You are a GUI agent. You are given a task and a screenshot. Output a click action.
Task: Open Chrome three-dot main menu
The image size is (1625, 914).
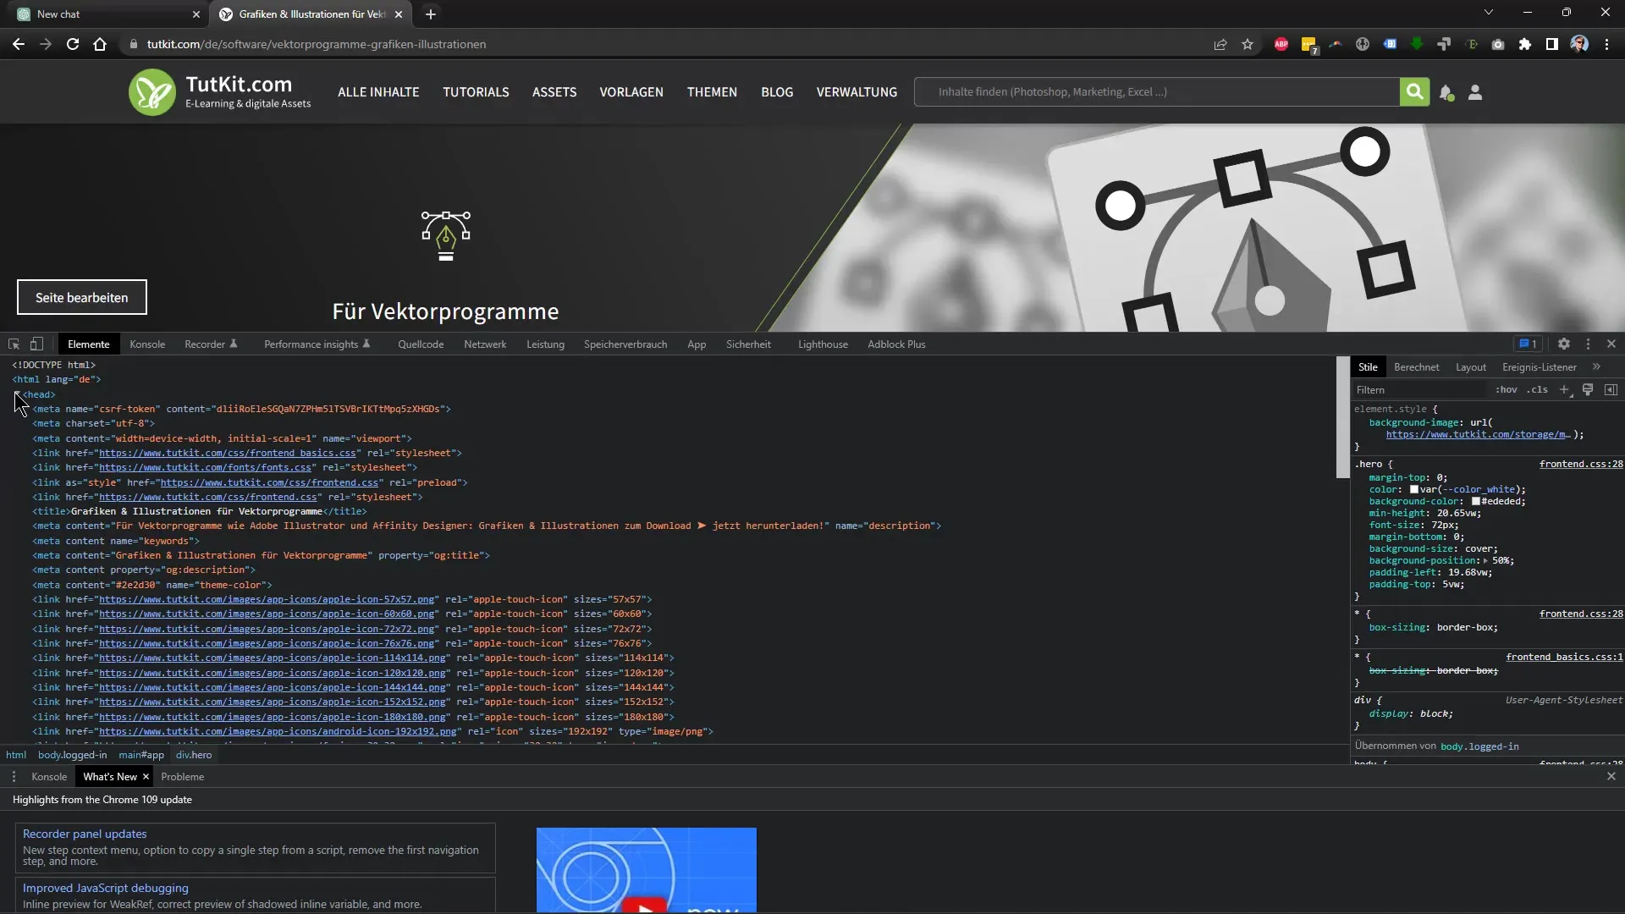click(x=1606, y=44)
